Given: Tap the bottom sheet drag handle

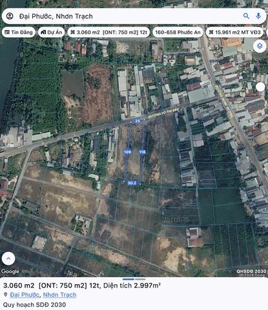Looking at the screenshot, I should point(134,279).
